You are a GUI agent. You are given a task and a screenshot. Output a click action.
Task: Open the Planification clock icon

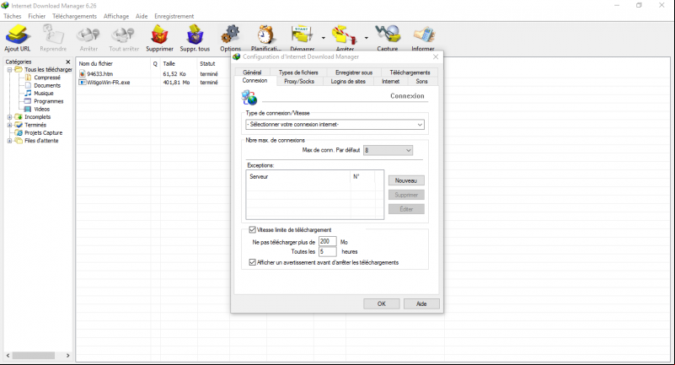[265, 35]
